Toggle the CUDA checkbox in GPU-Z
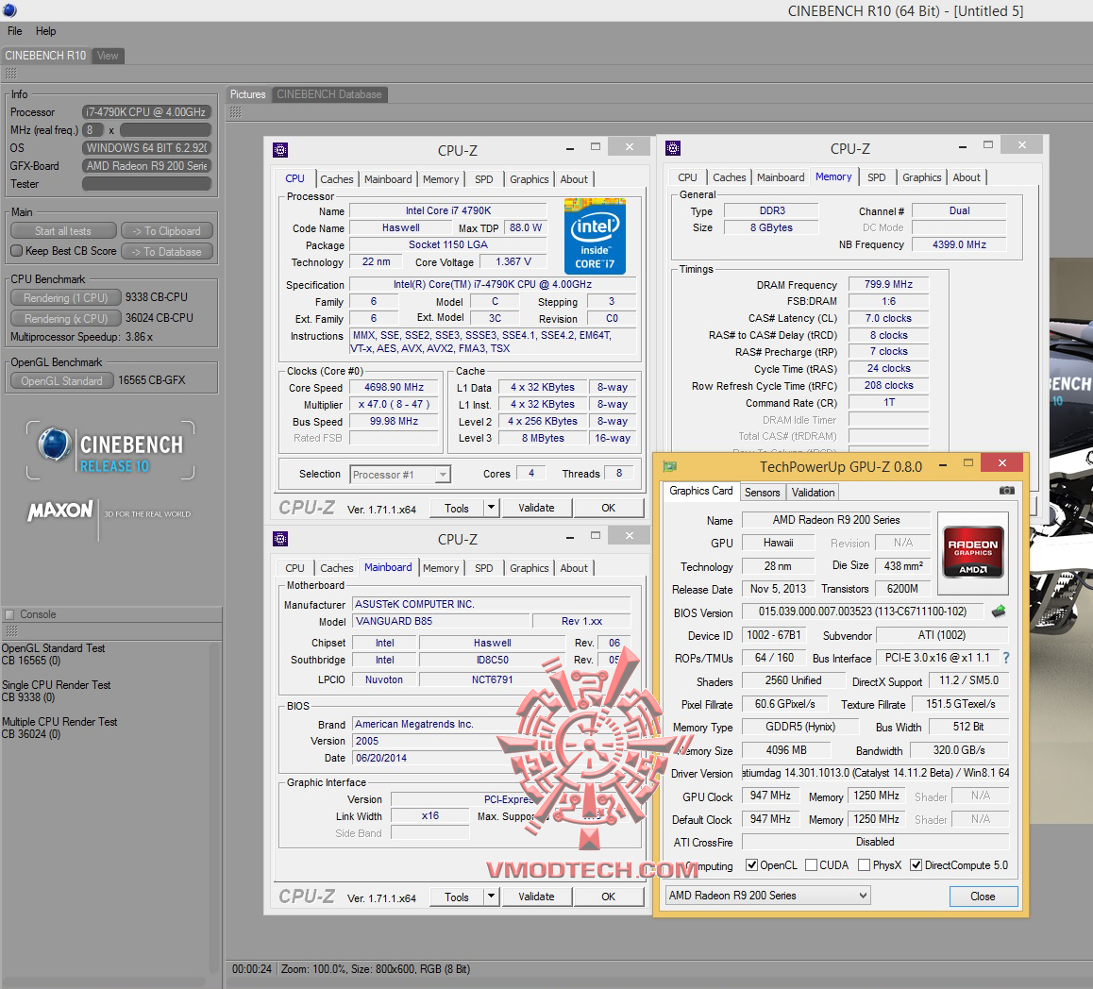The height and width of the screenshot is (989, 1093). (811, 865)
